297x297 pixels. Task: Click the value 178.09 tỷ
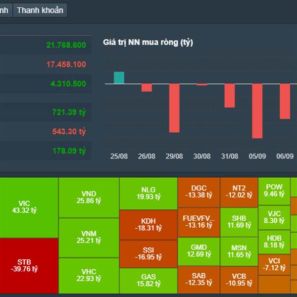69,151
